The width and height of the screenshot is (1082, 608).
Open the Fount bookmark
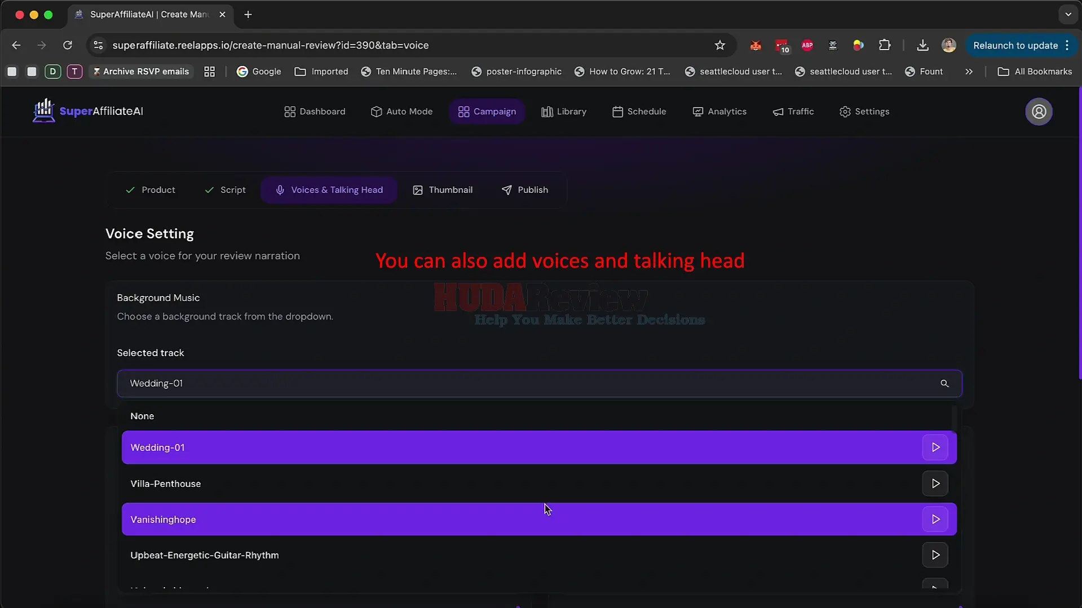924,72
